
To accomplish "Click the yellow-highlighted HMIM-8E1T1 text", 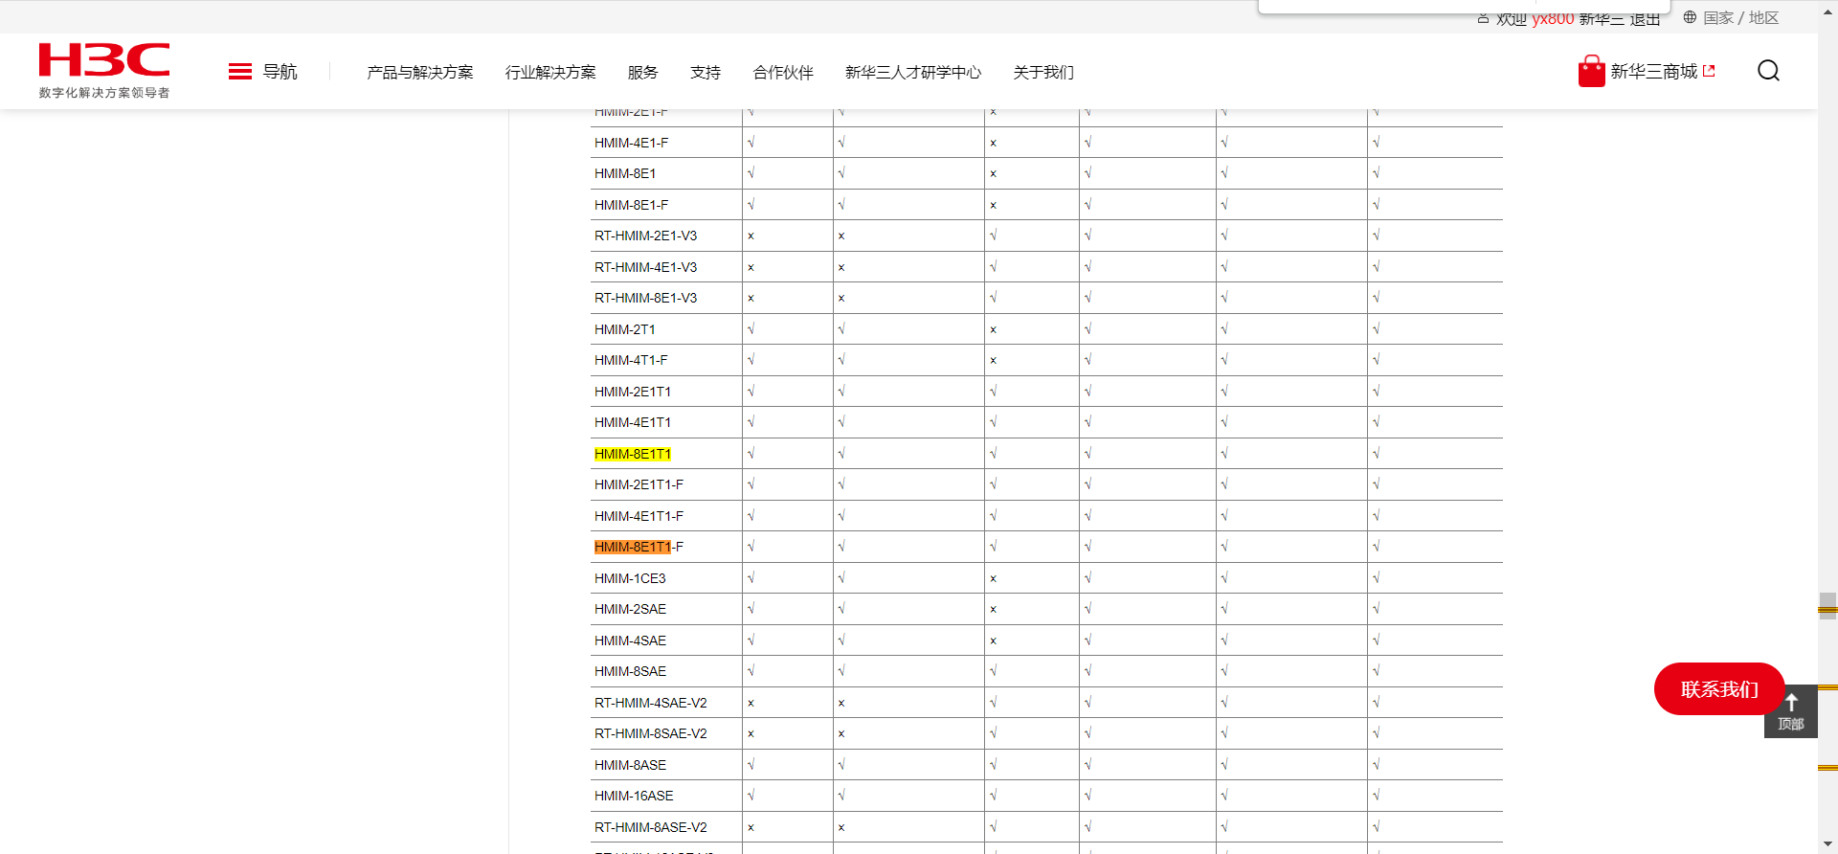I will pos(633,454).
